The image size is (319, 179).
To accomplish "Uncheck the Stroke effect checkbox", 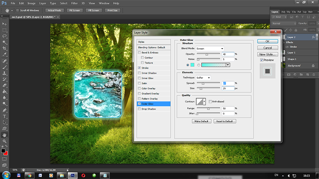I will click(x=139, y=68).
